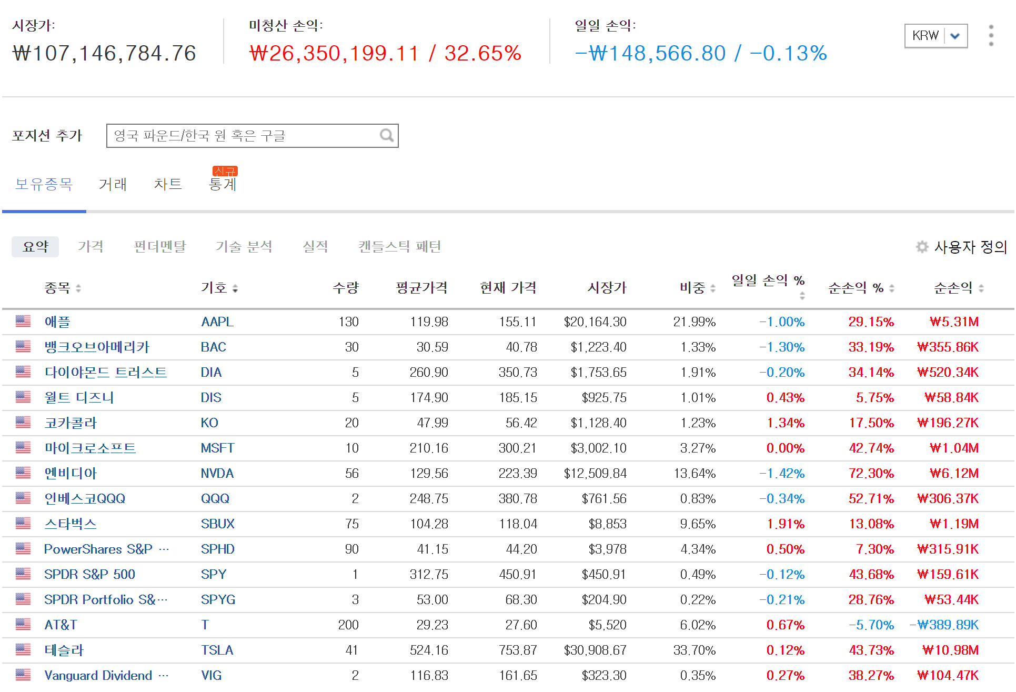This screenshot has height=692, width=1016.
Task: Switch to the 보유종목 tab
Action: click(x=44, y=184)
